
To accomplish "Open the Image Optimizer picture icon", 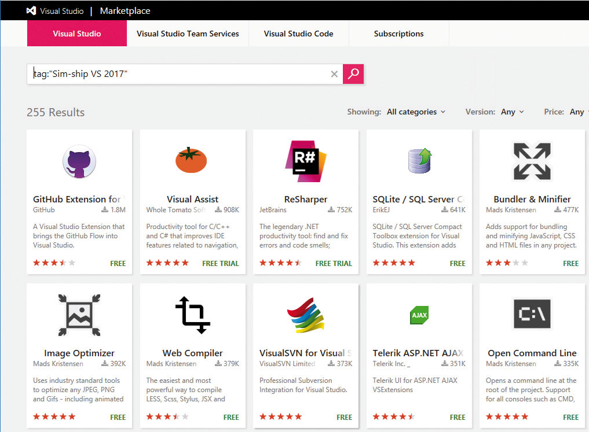I will (79, 315).
